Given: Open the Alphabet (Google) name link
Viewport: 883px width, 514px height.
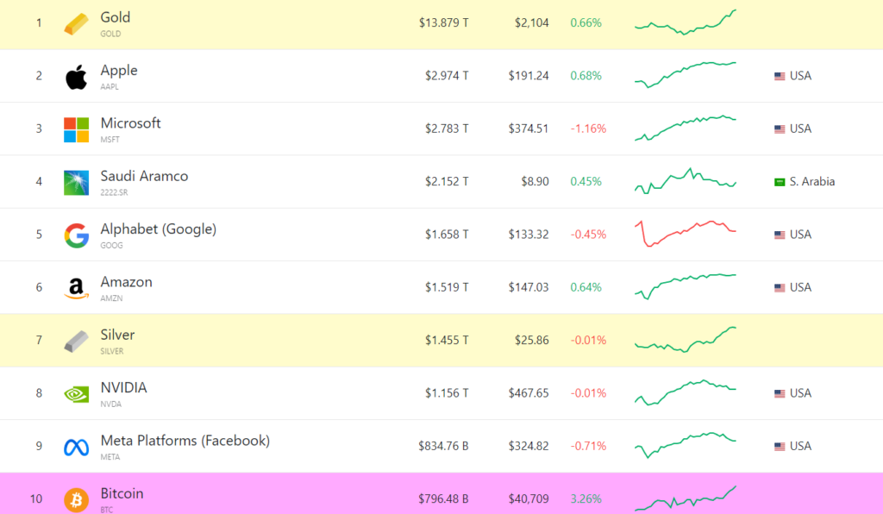Looking at the screenshot, I should click(158, 229).
